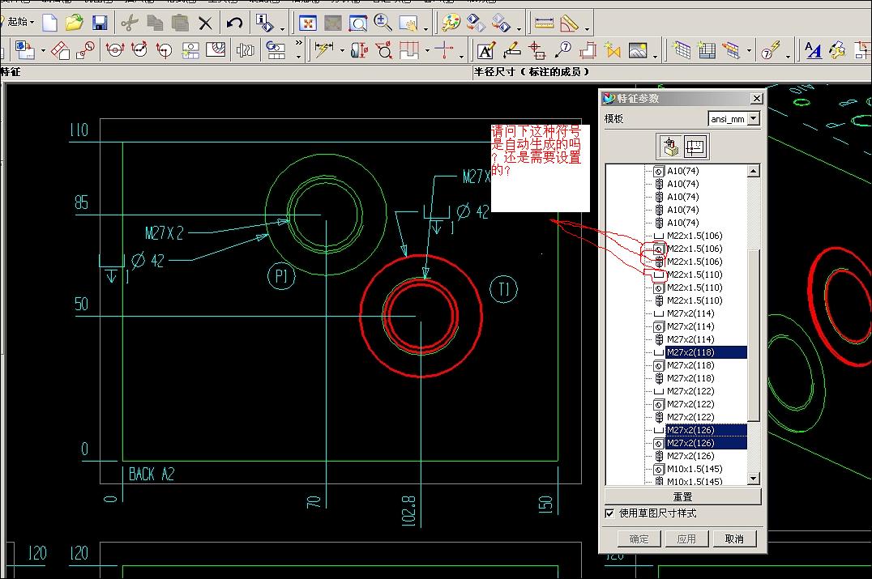Select the Fit view icon
Viewport: 872px width, 579px height.
[307, 23]
